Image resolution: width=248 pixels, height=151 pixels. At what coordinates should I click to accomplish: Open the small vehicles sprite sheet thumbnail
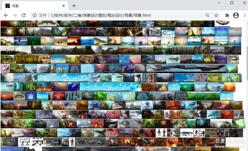coord(201,78)
